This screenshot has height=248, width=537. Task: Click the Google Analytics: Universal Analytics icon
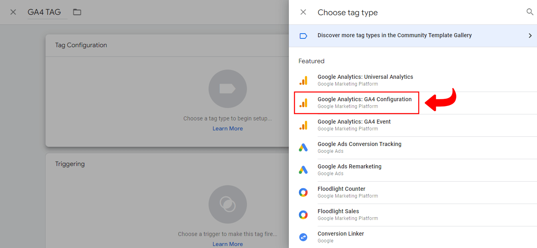(x=304, y=80)
